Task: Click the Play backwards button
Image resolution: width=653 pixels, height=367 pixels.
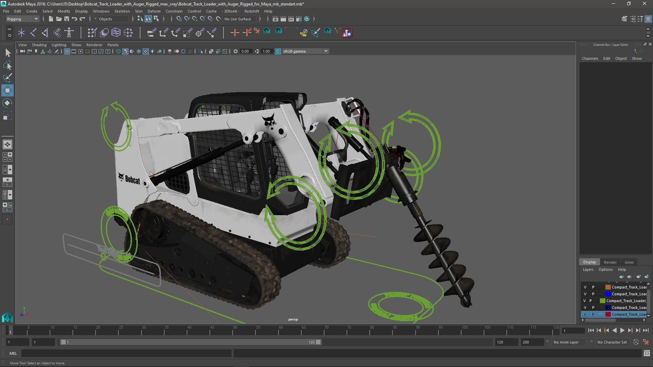Action: tap(614, 330)
